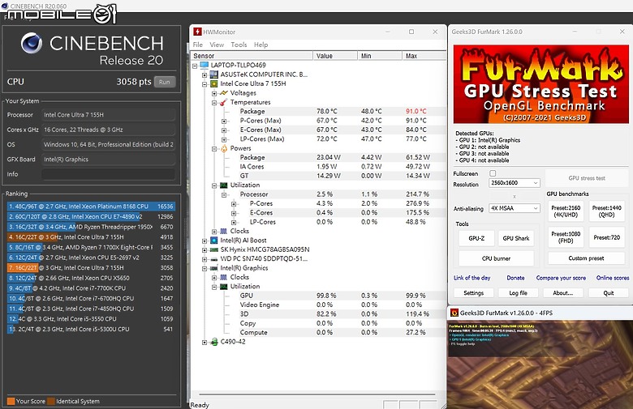Screen dimensions: 633x409
Task: Expand E-Cores (Max) temperature row
Action: [x=224, y=130]
